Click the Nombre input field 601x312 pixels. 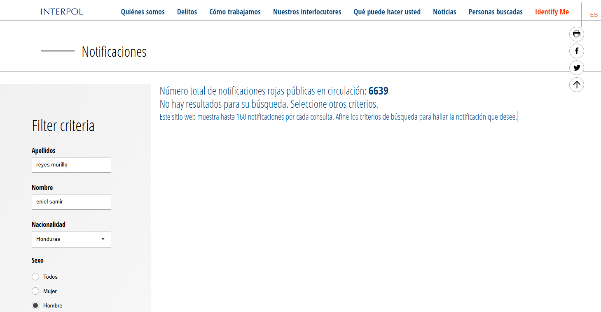[71, 202]
